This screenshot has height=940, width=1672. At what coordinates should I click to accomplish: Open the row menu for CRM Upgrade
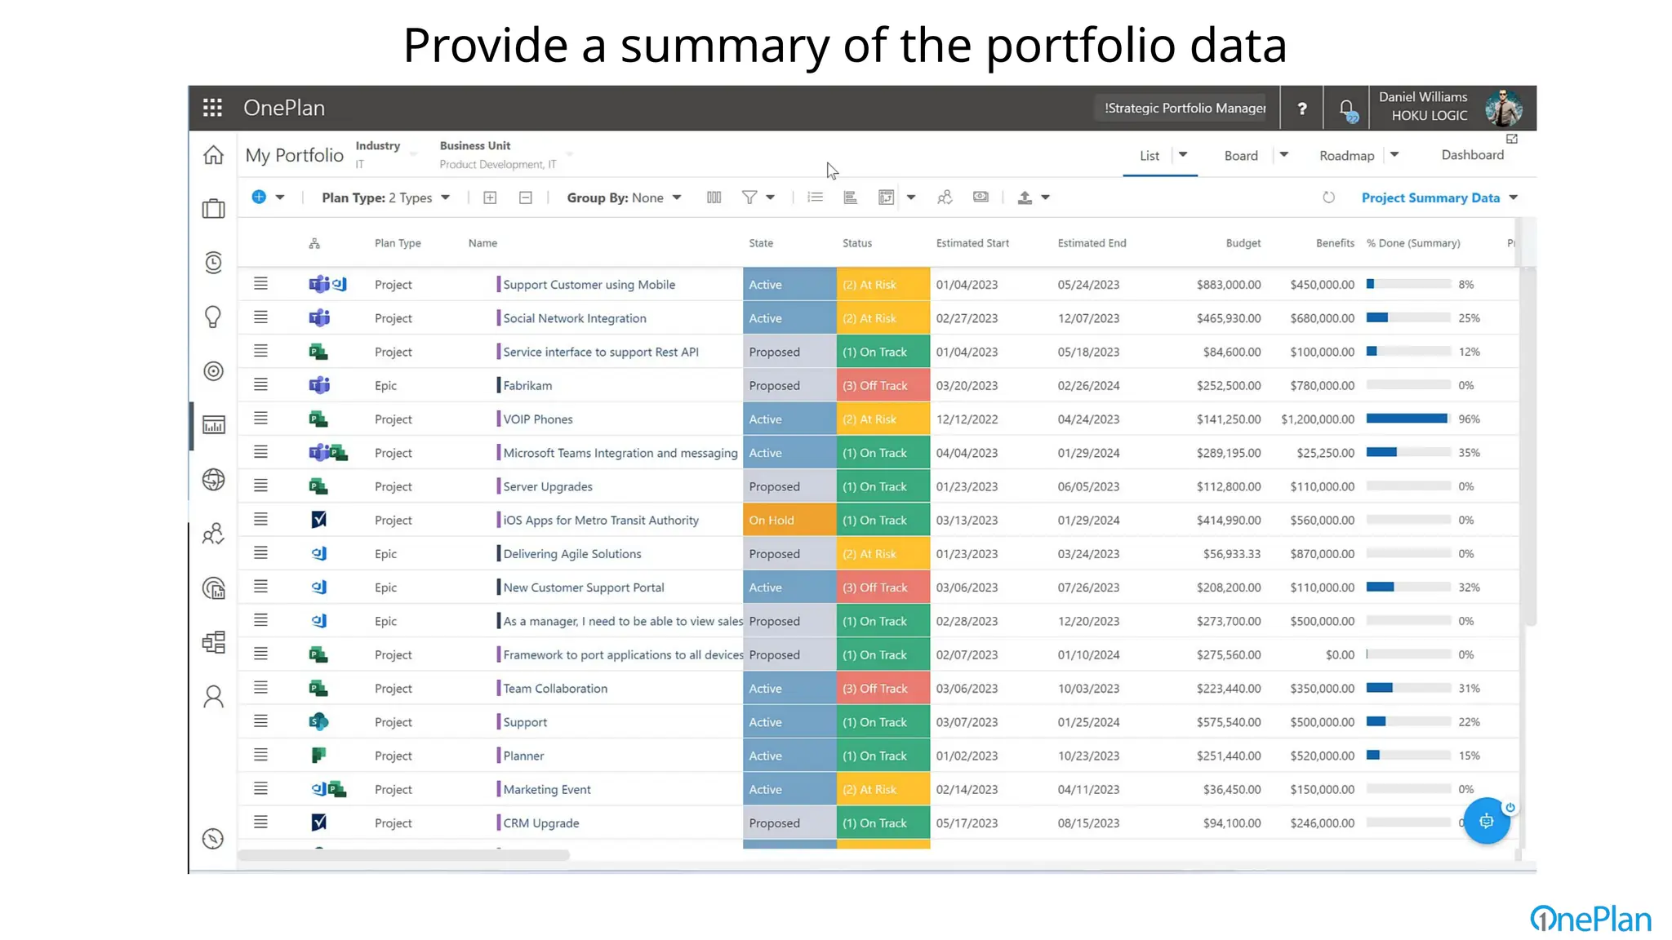tap(260, 822)
